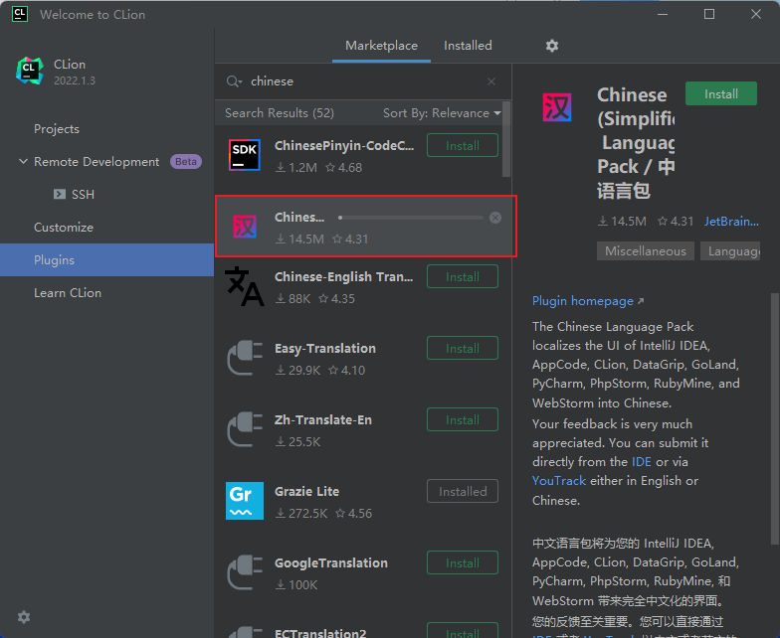Select Plugins in the sidebar

[x=106, y=260]
